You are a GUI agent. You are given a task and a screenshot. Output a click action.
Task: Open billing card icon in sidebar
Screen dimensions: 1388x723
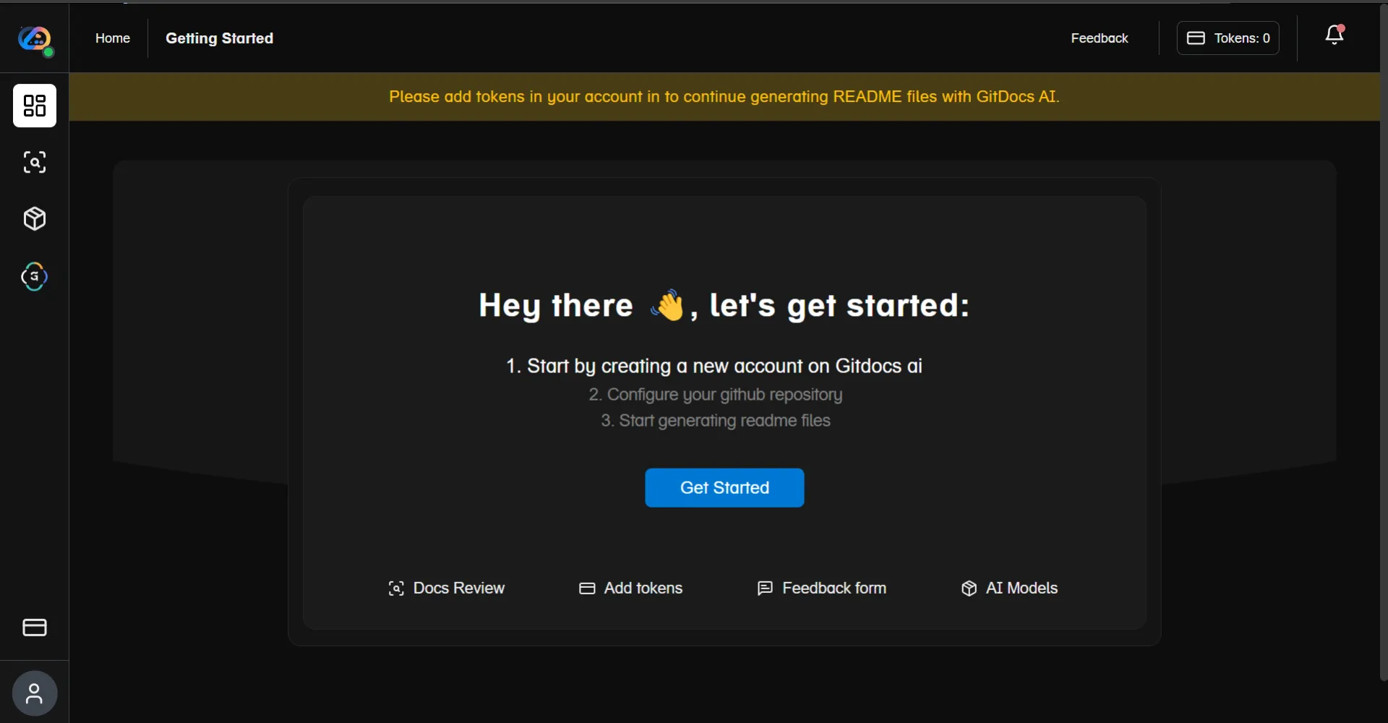pyautogui.click(x=35, y=628)
